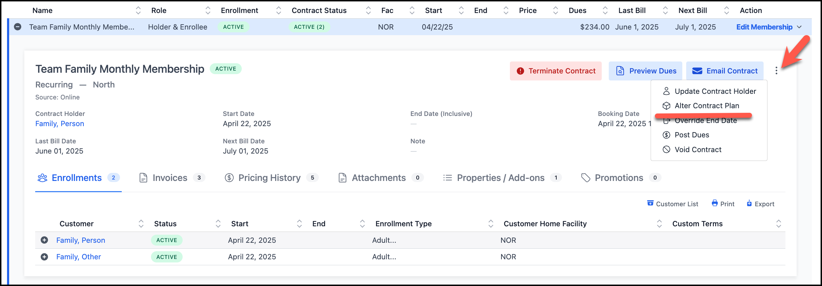Screen dimensions: 822x286
Task: Sort by the Name column
Action: pos(138,11)
